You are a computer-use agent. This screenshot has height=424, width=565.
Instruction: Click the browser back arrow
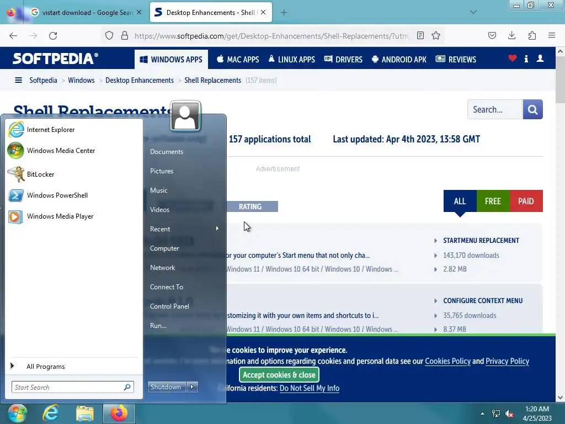(13, 36)
